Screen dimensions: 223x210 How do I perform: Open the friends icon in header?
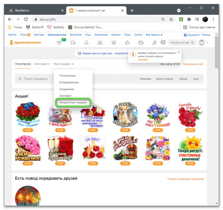pyautogui.click(x=100, y=42)
